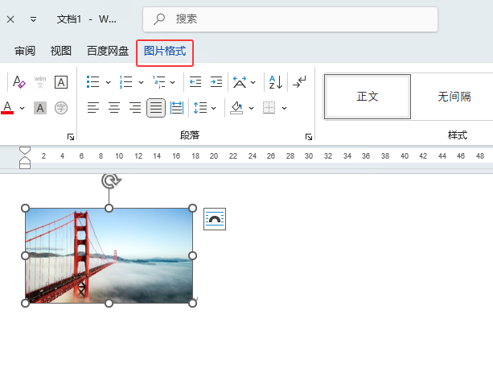Click the top-left picture sizing handle
The image size is (493, 389).
click(x=25, y=209)
